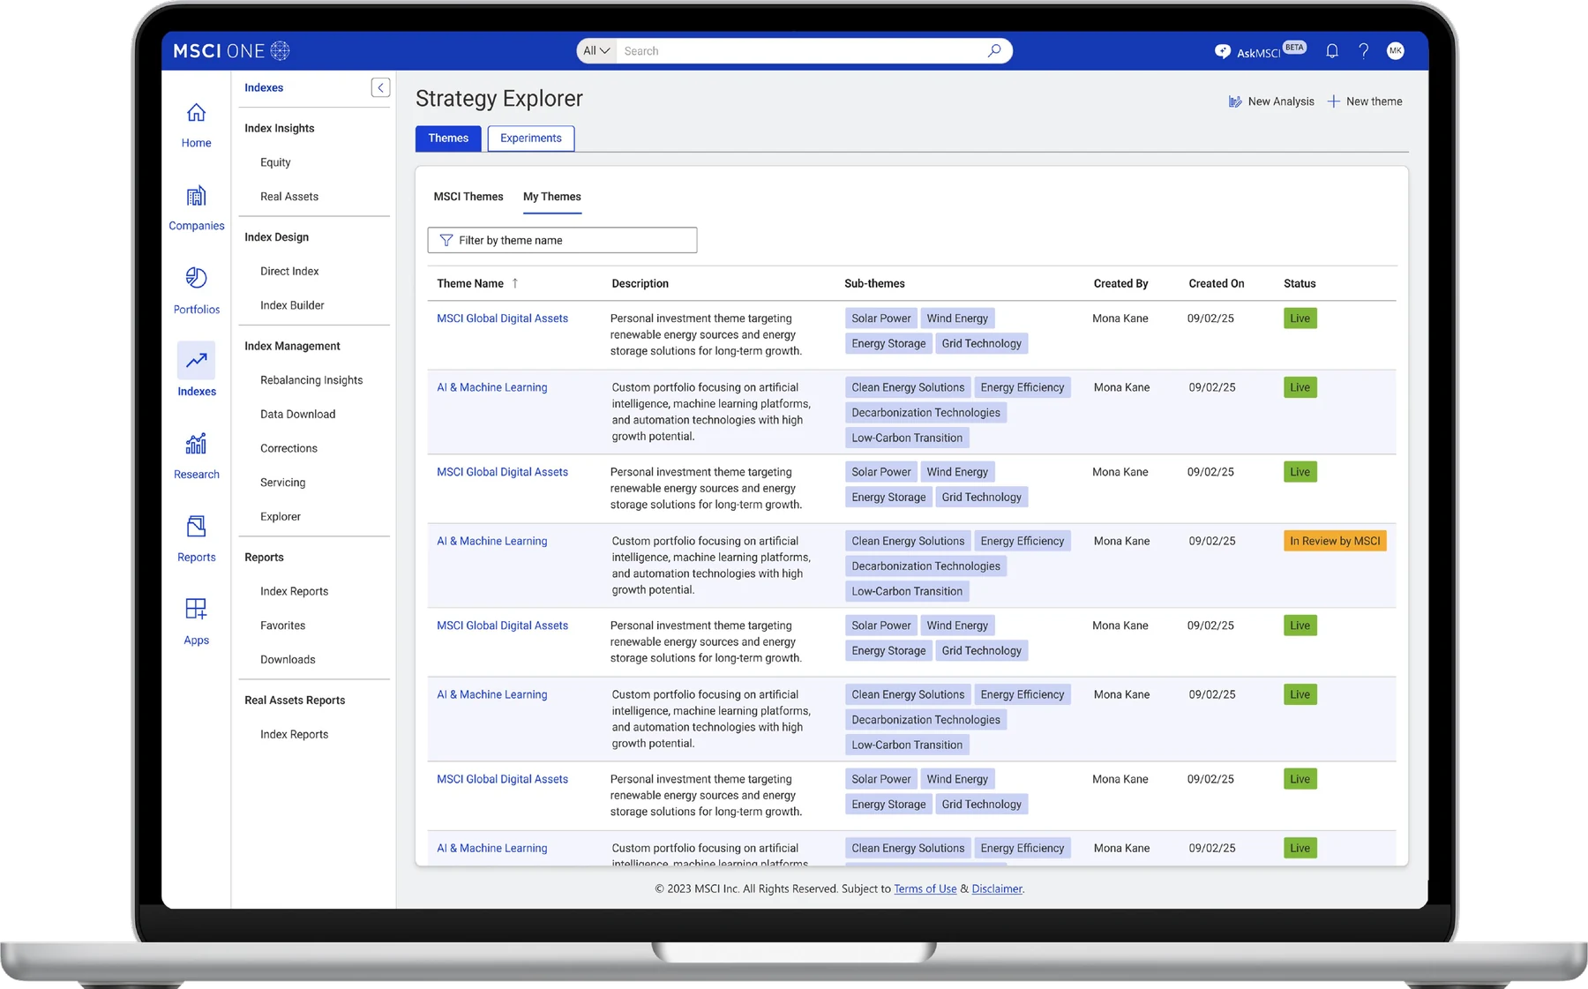The height and width of the screenshot is (989, 1588).
Task: Click the MSCI ONE logo
Action: pyautogui.click(x=232, y=51)
